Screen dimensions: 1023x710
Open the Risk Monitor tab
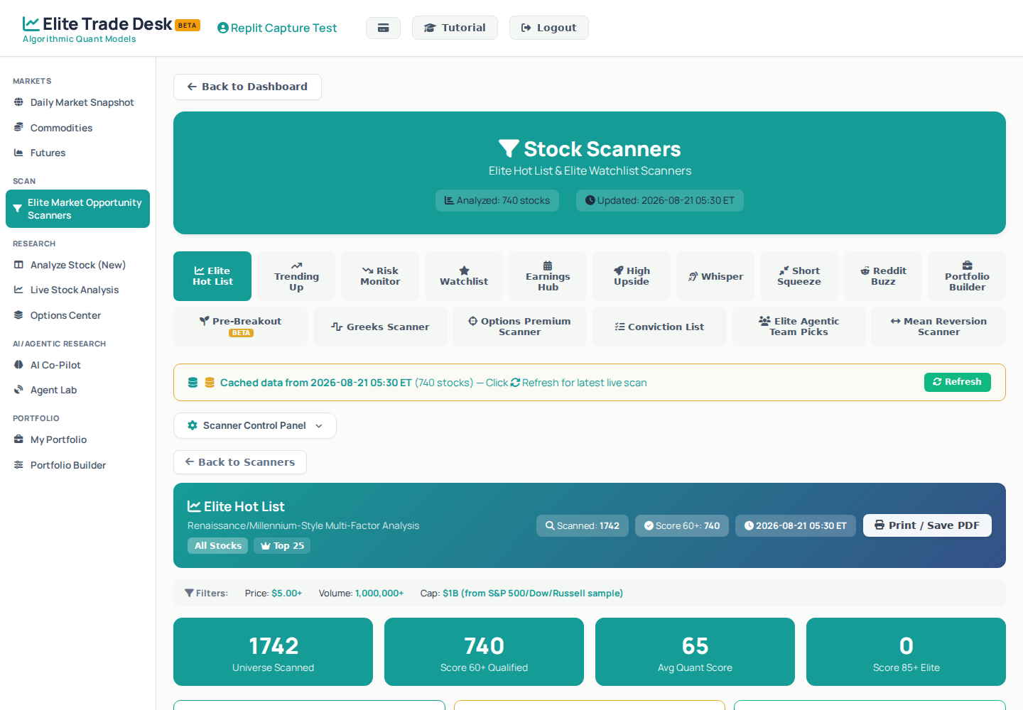click(x=380, y=276)
